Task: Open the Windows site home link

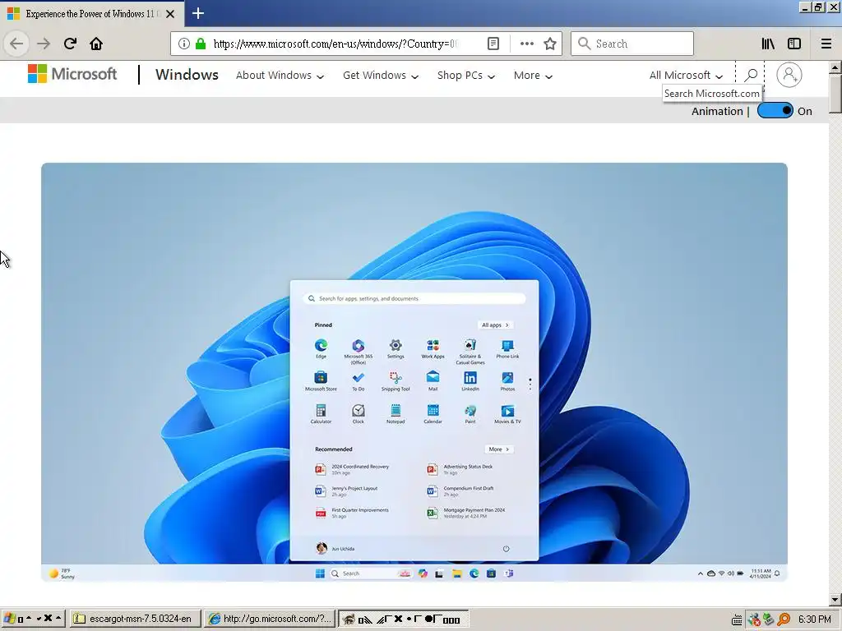Action: tap(187, 75)
